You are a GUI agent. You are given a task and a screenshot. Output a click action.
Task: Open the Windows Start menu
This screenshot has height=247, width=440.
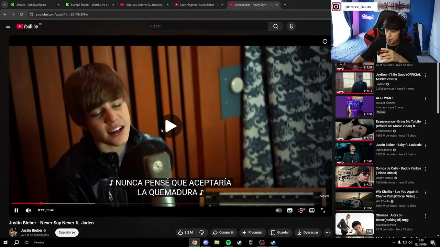coord(5,243)
